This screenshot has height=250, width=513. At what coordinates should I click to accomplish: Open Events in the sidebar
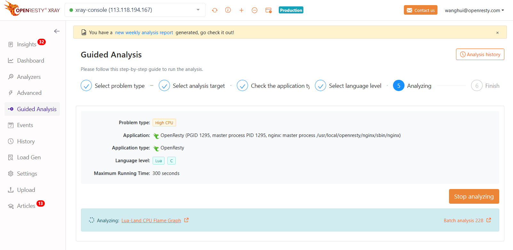click(x=25, y=125)
